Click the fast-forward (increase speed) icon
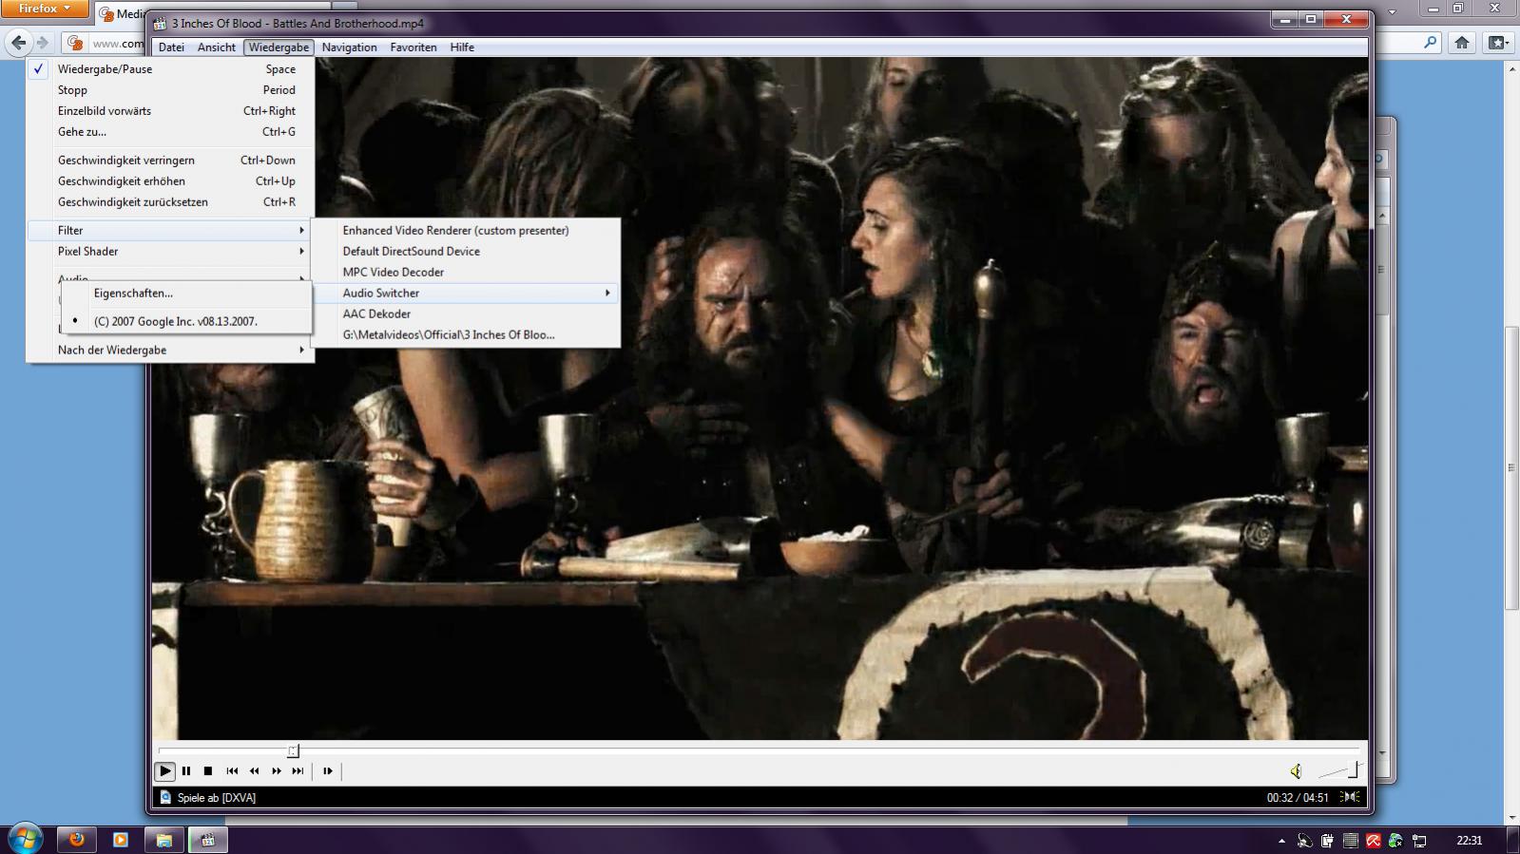 coord(276,771)
